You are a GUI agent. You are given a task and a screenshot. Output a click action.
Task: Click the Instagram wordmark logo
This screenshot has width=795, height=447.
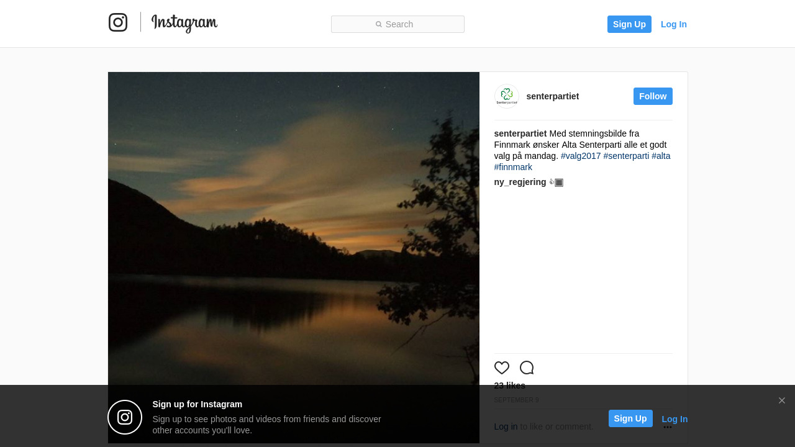[x=184, y=23]
